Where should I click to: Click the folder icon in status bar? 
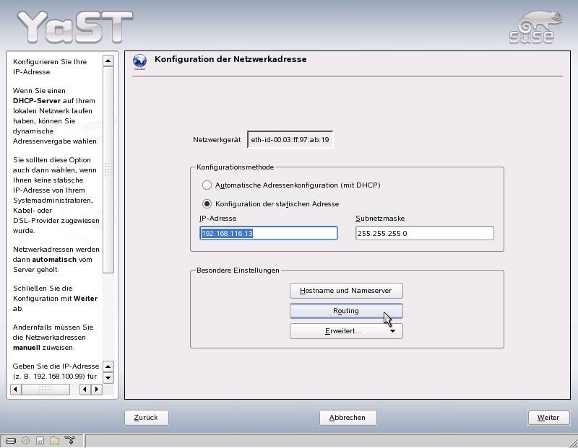[x=54, y=440]
